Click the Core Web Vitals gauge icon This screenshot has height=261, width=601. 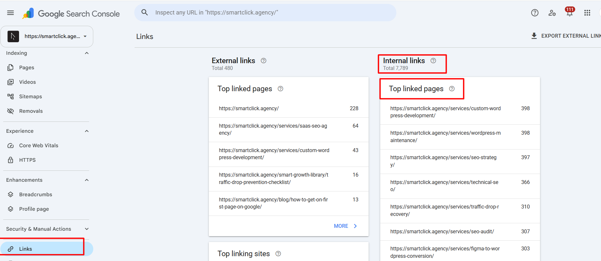(11, 146)
